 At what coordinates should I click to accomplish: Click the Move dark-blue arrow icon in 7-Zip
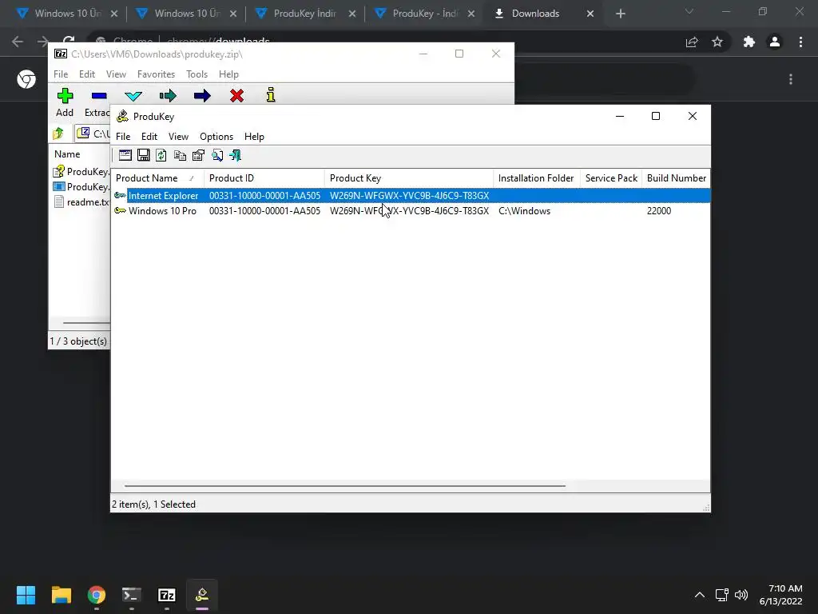pyautogui.click(x=202, y=96)
